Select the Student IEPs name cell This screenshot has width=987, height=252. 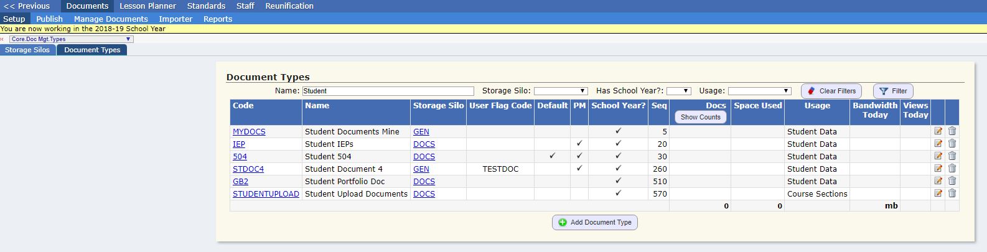pos(357,144)
